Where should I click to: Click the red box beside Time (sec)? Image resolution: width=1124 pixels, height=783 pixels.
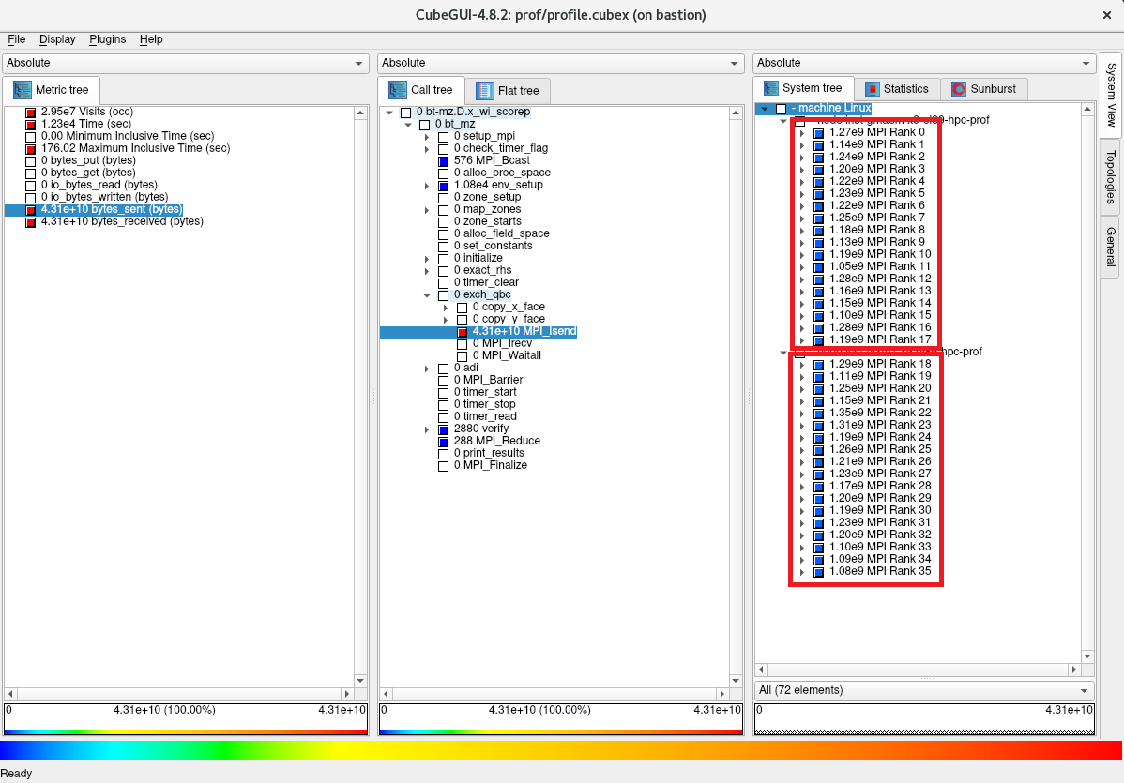pos(30,125)
